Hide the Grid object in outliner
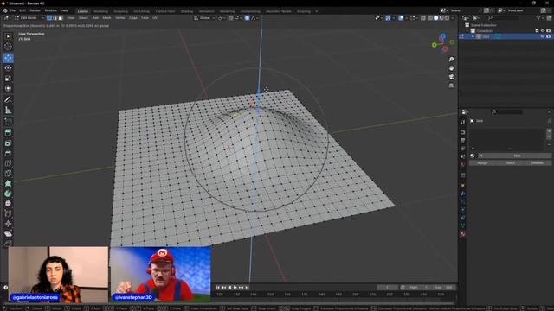 pyautogui.click(x=543, y=36)
